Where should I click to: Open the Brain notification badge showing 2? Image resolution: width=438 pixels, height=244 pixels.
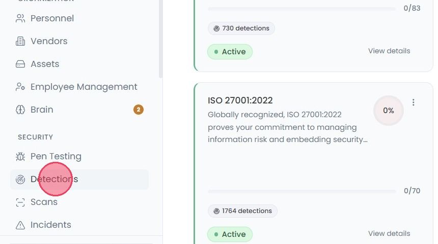[x=138, y=110]
